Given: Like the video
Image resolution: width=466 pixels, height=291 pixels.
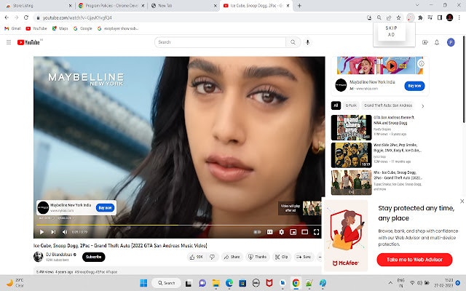Looking at the screenshot, I should coord(196,257).
